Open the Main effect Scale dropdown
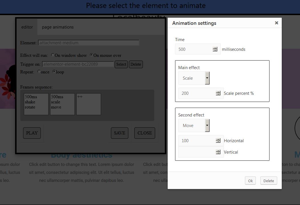 pyautogui.click(x=194, y=78)
